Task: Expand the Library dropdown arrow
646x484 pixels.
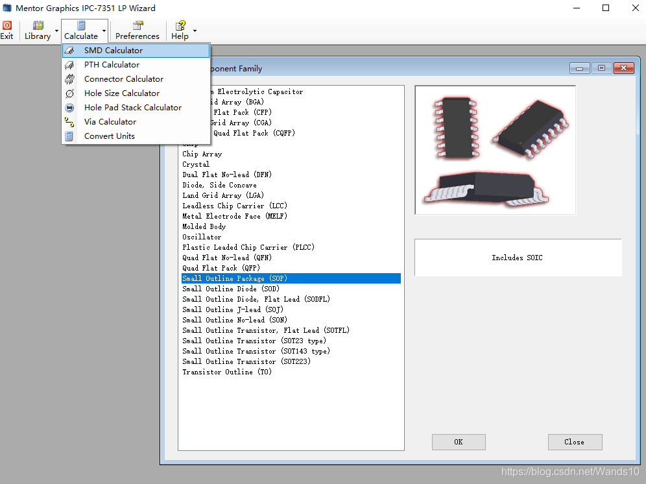Action: 57,30
